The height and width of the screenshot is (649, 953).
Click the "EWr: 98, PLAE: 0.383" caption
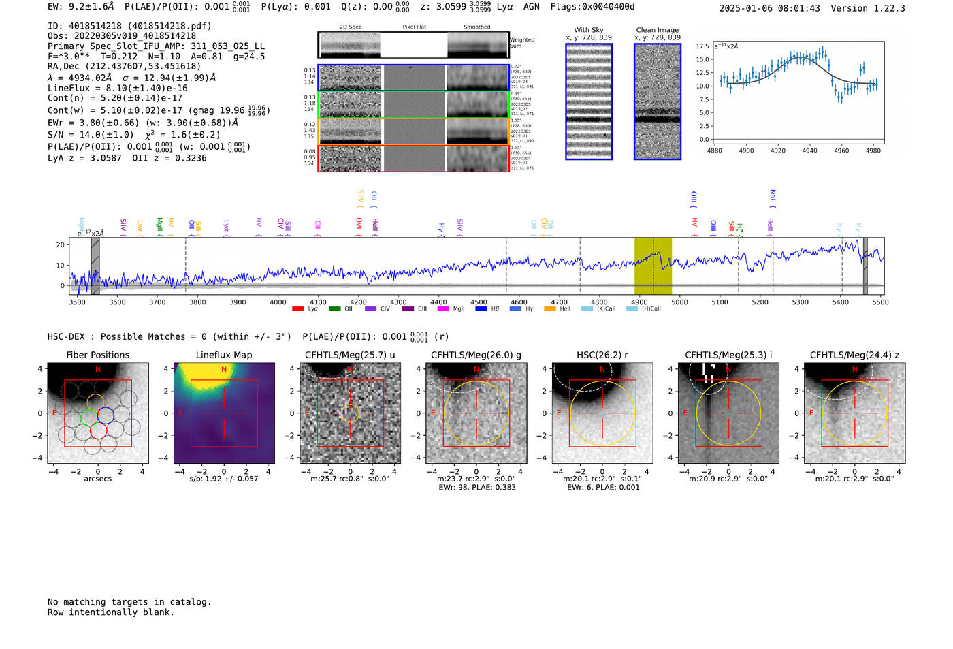(476, 487)
